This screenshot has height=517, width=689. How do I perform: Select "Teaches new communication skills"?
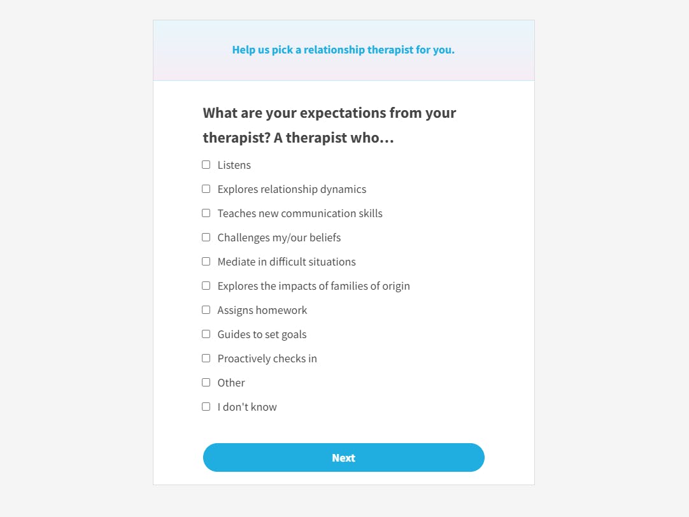(x=206, y=213)
